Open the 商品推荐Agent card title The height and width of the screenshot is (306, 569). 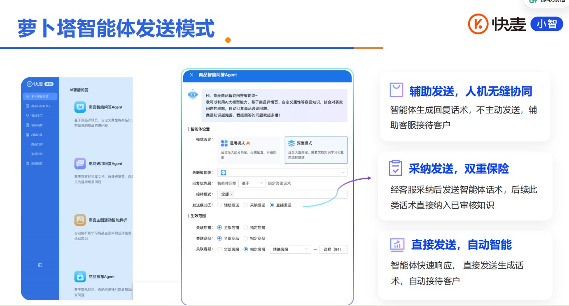(102, 276)
